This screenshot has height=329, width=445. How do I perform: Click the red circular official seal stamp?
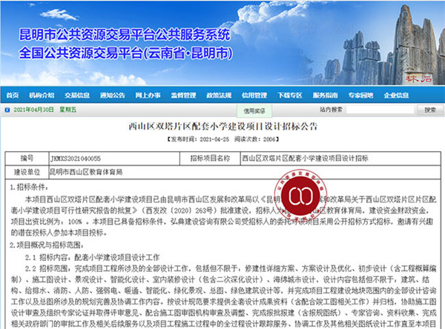pos(297,196)
